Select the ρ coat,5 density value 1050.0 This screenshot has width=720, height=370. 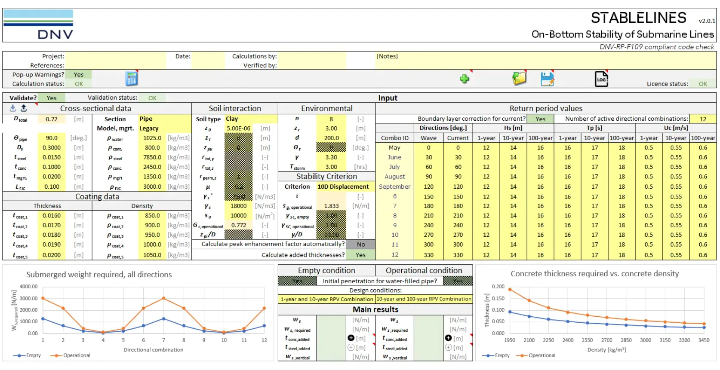pyautogui.click(x=152, y=255)
